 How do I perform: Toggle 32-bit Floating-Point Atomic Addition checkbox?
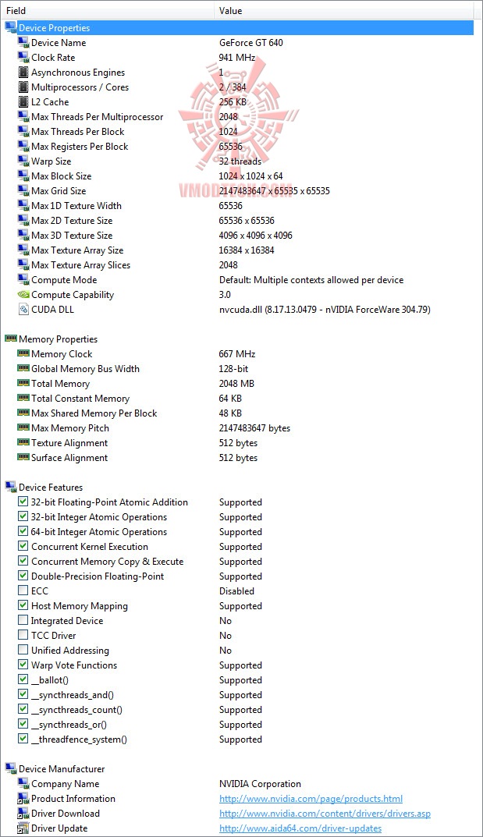click(23, 502)
